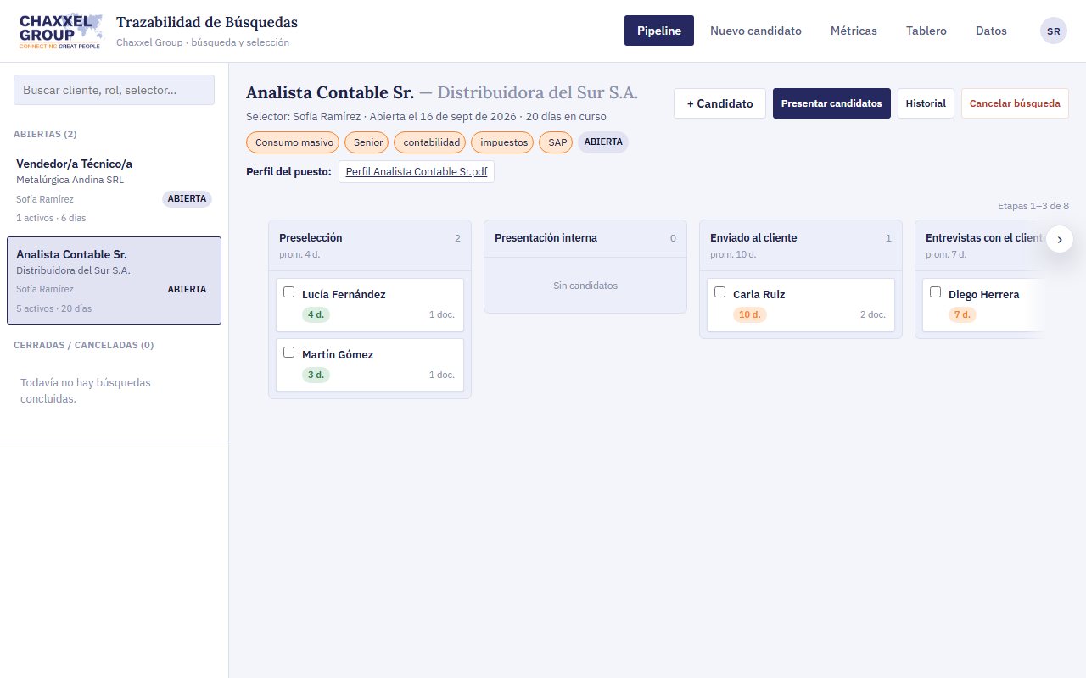The height and width of the screenshot is (678, 1086).
Task: Click the CERRADAS / CANCELADAS (0) heading
Action: click(x=84, y=345)
